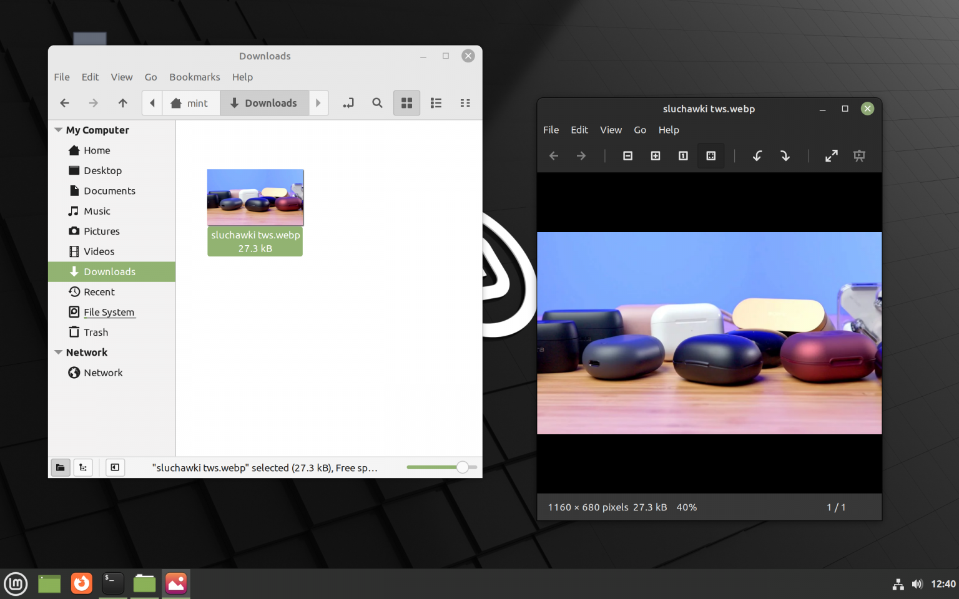Enter fullscreen mode in image viewer
959x599 pixels.
coord(831,156)
